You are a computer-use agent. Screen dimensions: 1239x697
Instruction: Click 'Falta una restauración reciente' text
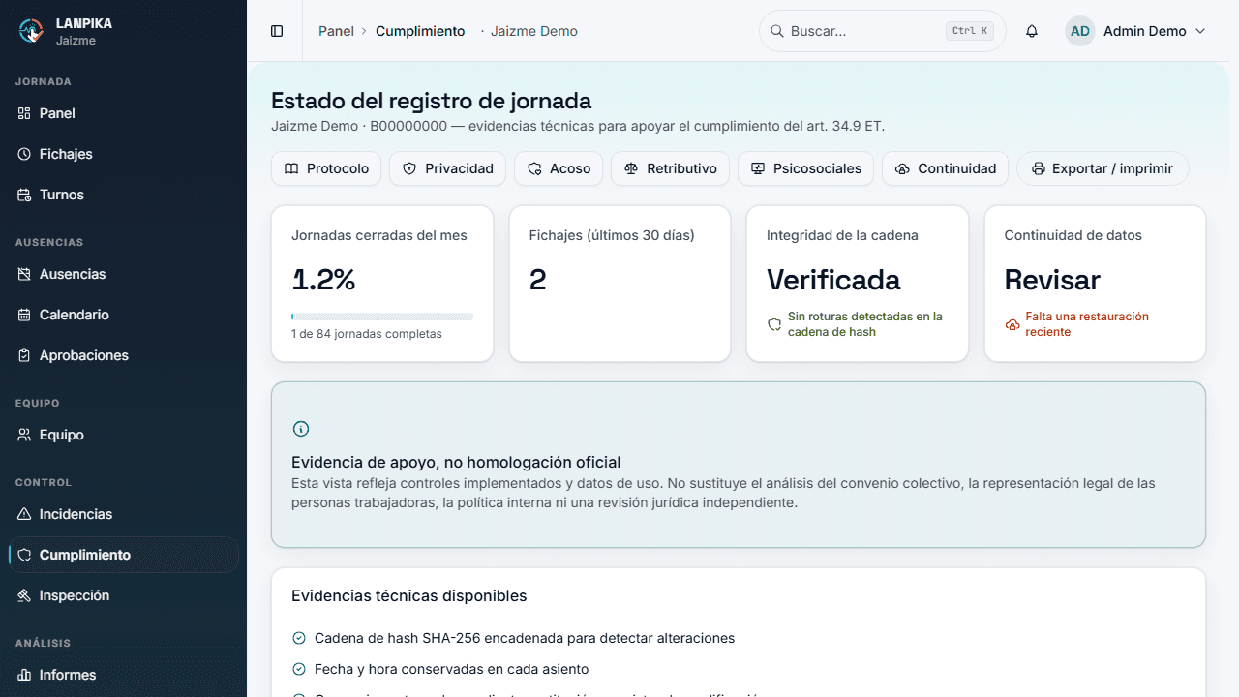coord(1087,324)
